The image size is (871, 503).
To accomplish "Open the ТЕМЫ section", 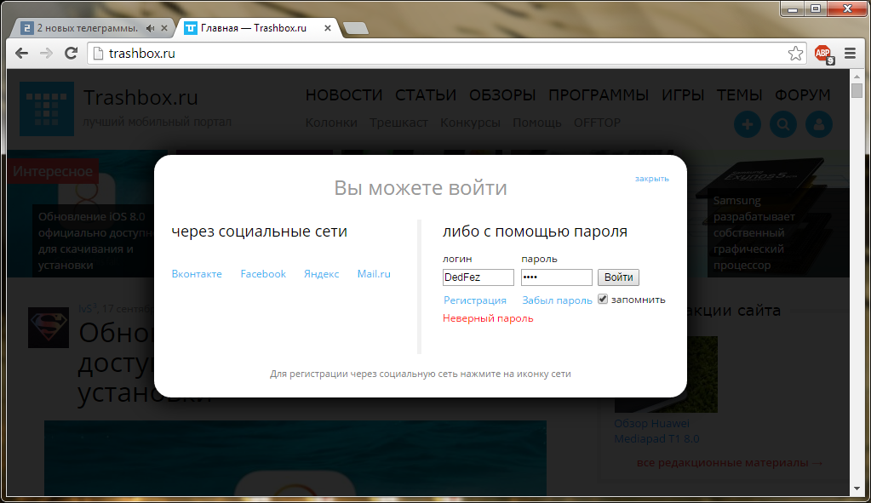I will [739, 95].
